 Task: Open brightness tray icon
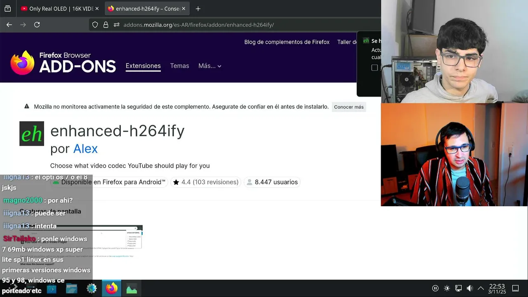point(447,288)
